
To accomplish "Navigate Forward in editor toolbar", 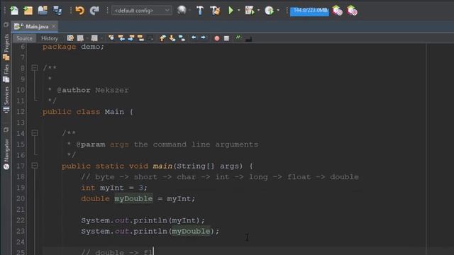I will click(x=94, y=38).
